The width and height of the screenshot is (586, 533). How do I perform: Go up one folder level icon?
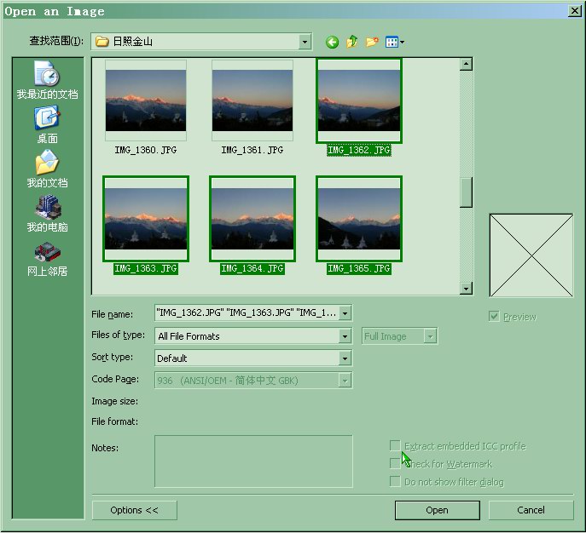pos(351,42)
